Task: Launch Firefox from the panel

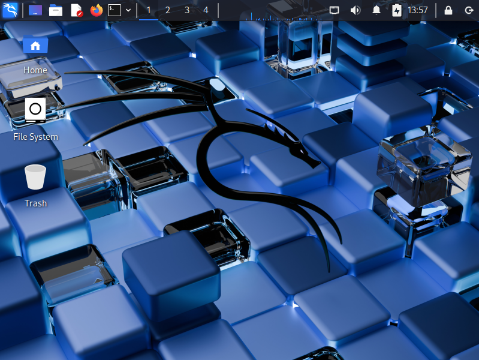Action: tap(97, 10)
